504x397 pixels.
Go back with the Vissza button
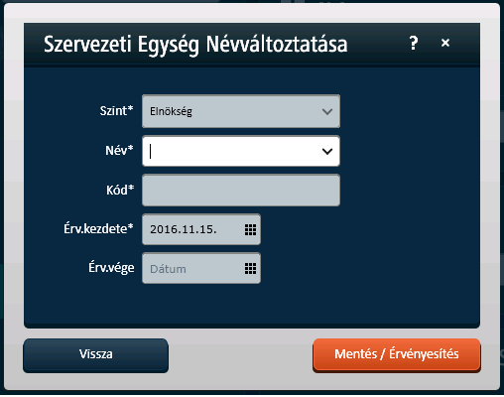coord(95,355)
